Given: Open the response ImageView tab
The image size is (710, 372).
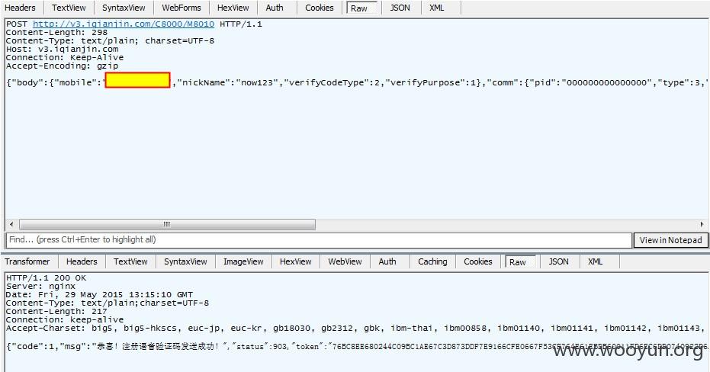Looking at the screenshot, I should (x=243, y=261).
